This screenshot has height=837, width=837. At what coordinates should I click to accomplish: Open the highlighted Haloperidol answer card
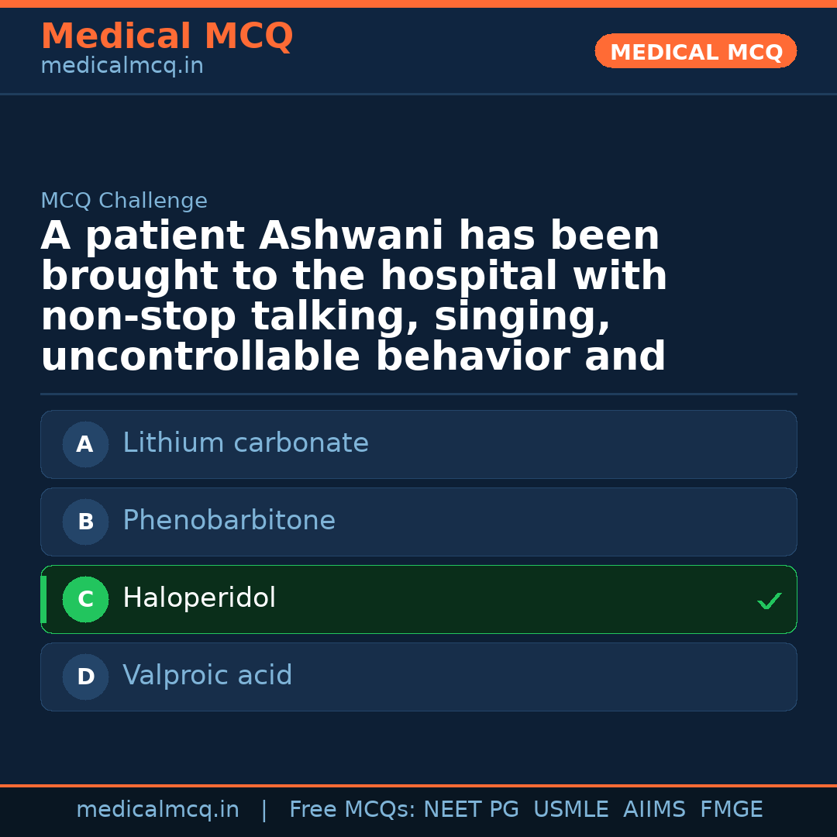point(418,599)
